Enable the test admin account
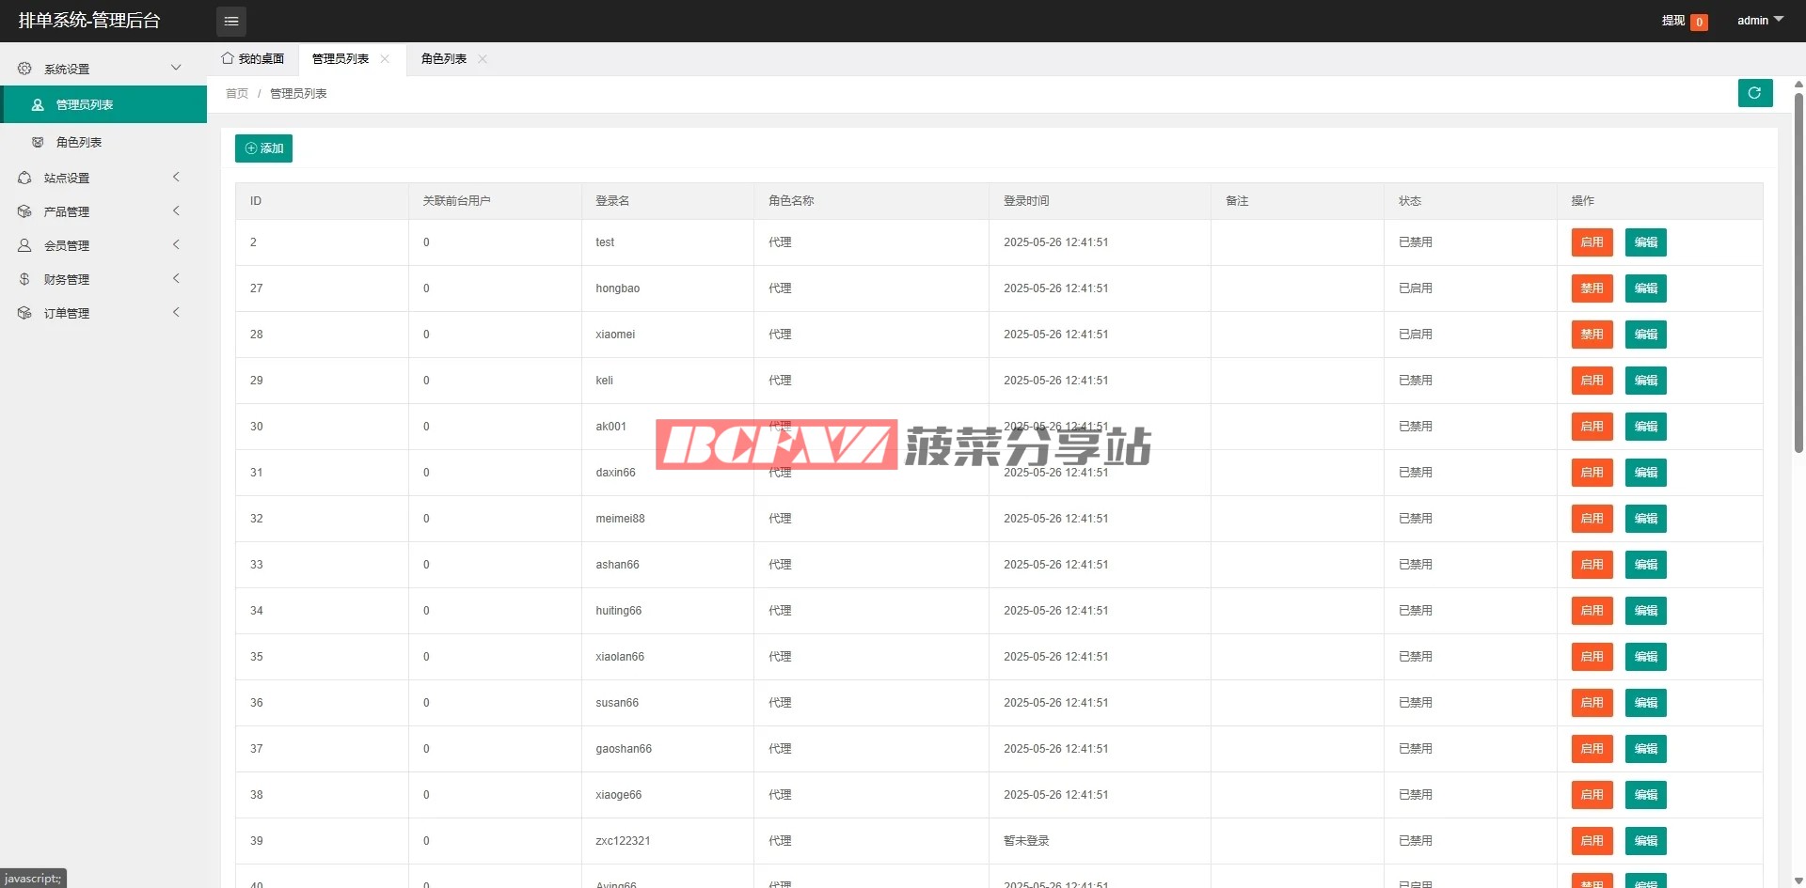This screenshot has width=1806, height=888. [x=1592, y=242]
